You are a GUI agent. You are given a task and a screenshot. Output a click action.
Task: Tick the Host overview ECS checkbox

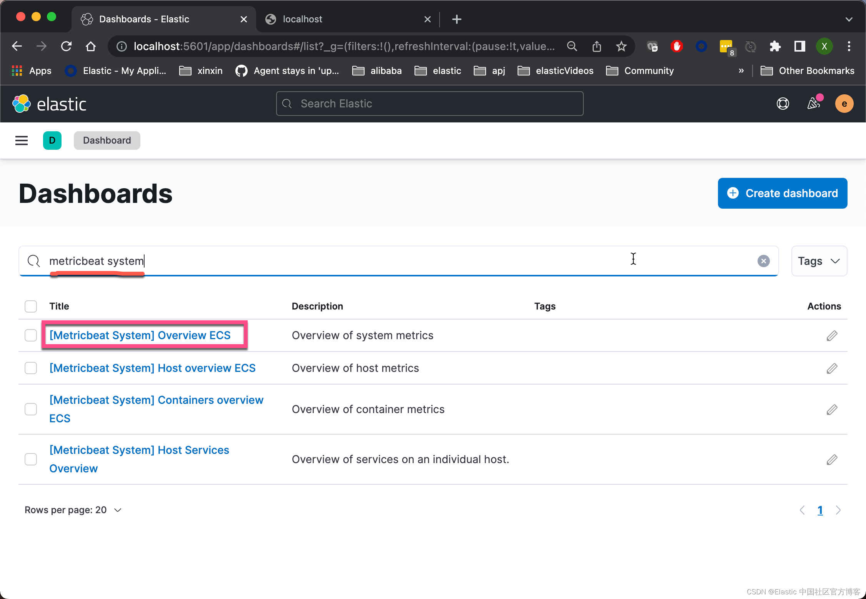point(31,368)
